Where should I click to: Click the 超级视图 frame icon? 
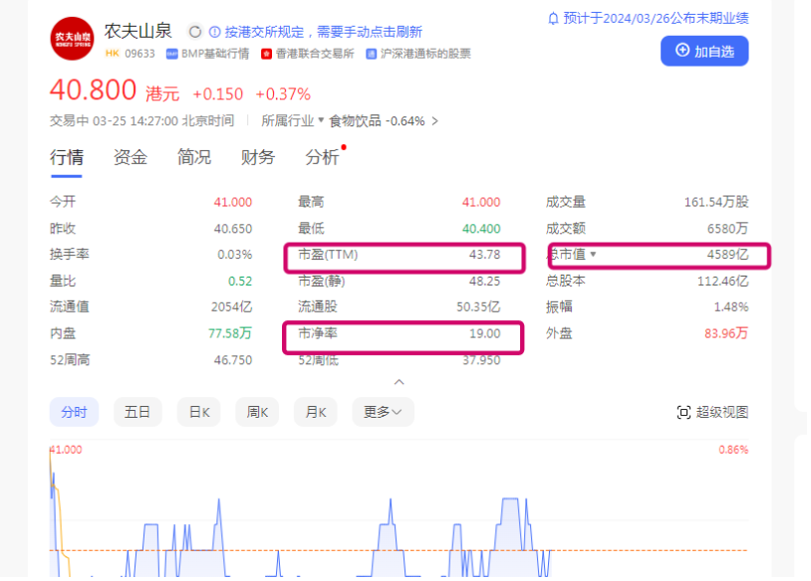coord(683,412)
